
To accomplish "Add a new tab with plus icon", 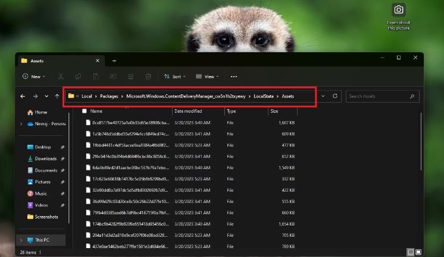I will [x=114, y=61].
